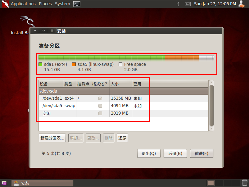Click the user logout icon in panel
249x187 pixels.
(x=242, y=4)
